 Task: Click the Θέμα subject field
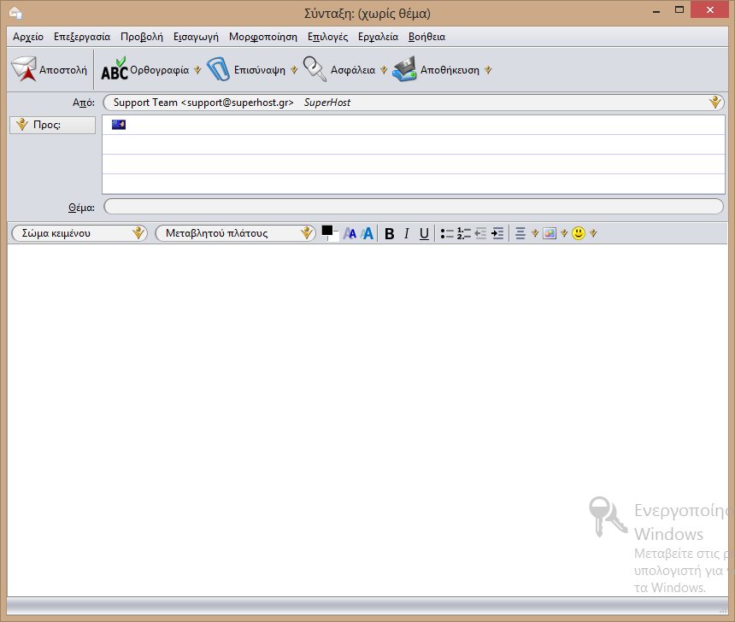[414, 207]
